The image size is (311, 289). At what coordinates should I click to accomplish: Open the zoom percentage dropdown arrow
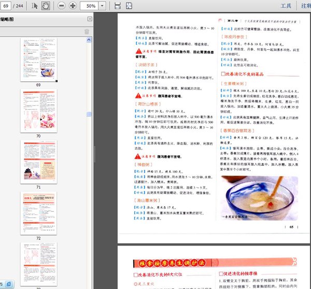pyautogui.click(x=104, y=6)
